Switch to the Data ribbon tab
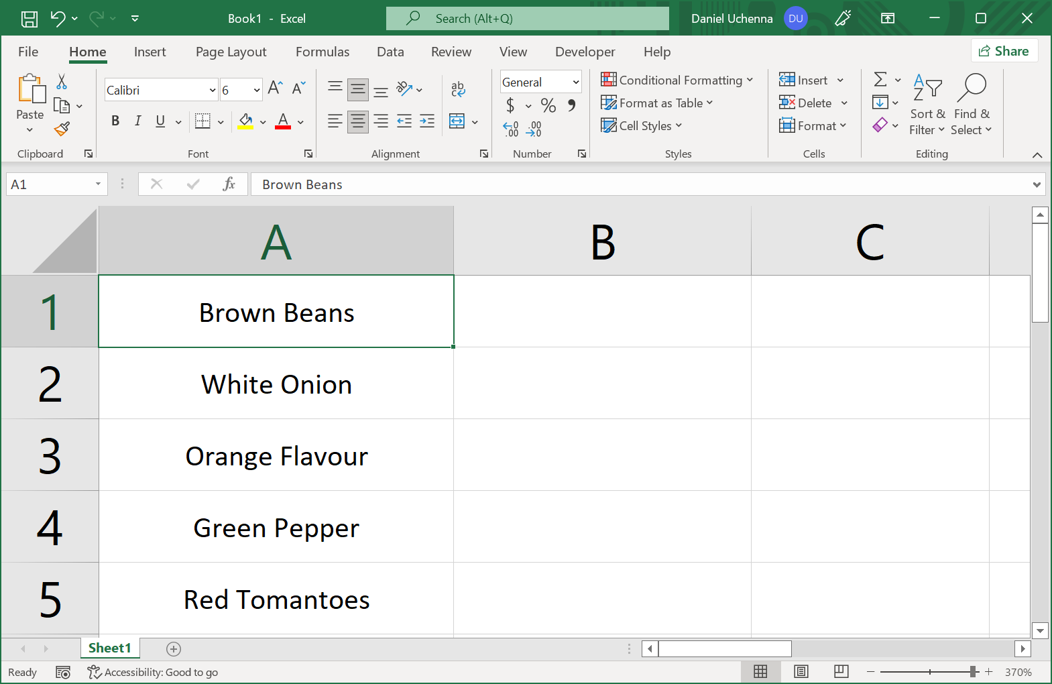The width and height of the screenshot is (1052, 684). [x=390, y=52]
